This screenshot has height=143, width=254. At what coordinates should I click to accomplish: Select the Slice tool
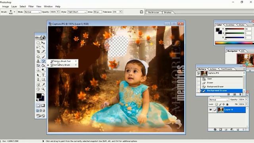tap(43, 52)
